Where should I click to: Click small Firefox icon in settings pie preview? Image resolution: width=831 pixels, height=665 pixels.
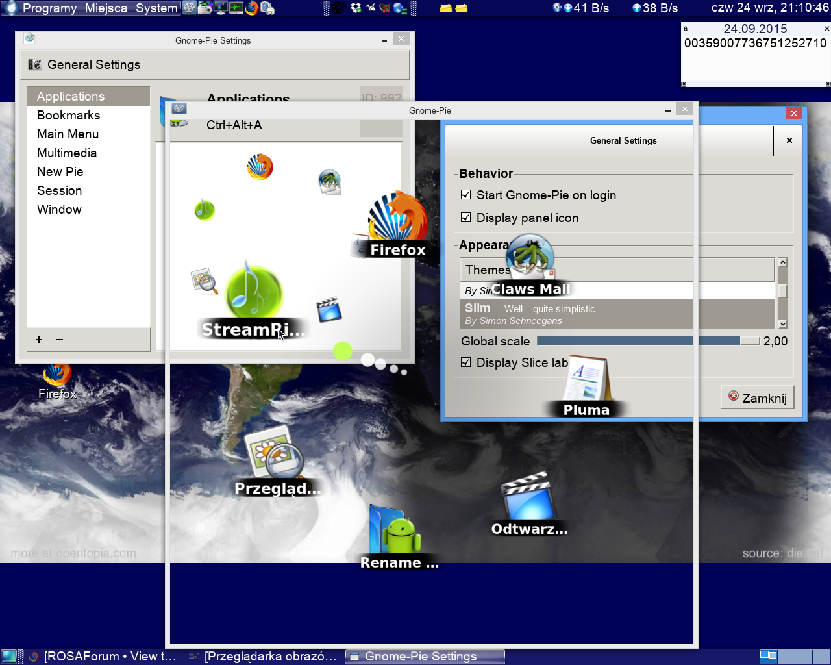point(260,166)
